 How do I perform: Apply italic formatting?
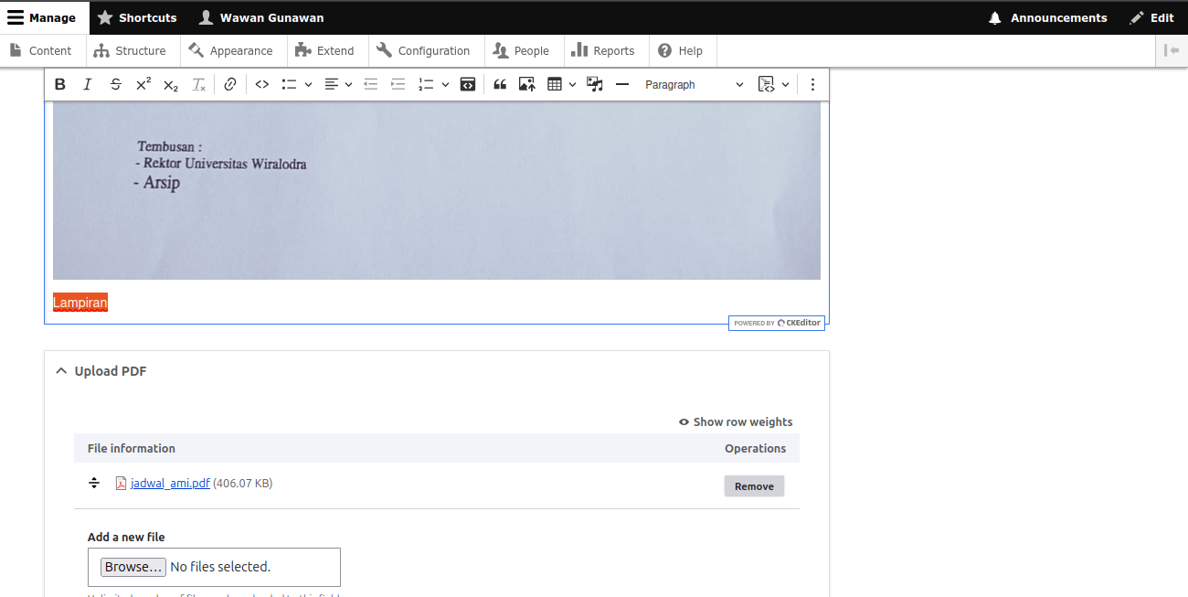[88, 84]
